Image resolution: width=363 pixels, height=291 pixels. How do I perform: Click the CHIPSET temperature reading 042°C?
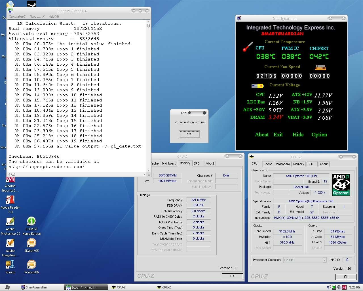click(x=319, y=56)
